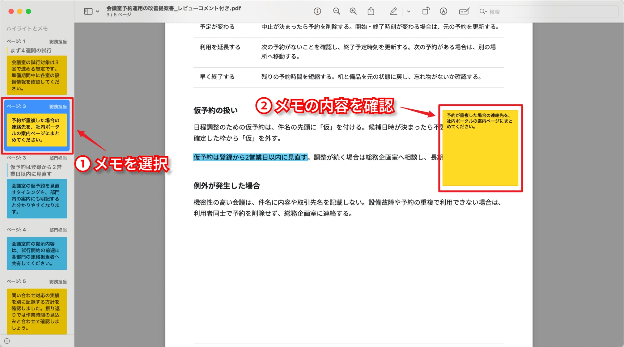The height and width of the screenshot is (347, 624).
Task: Select page 1 highlight まず4週間の試行
Action: (31, 50)
